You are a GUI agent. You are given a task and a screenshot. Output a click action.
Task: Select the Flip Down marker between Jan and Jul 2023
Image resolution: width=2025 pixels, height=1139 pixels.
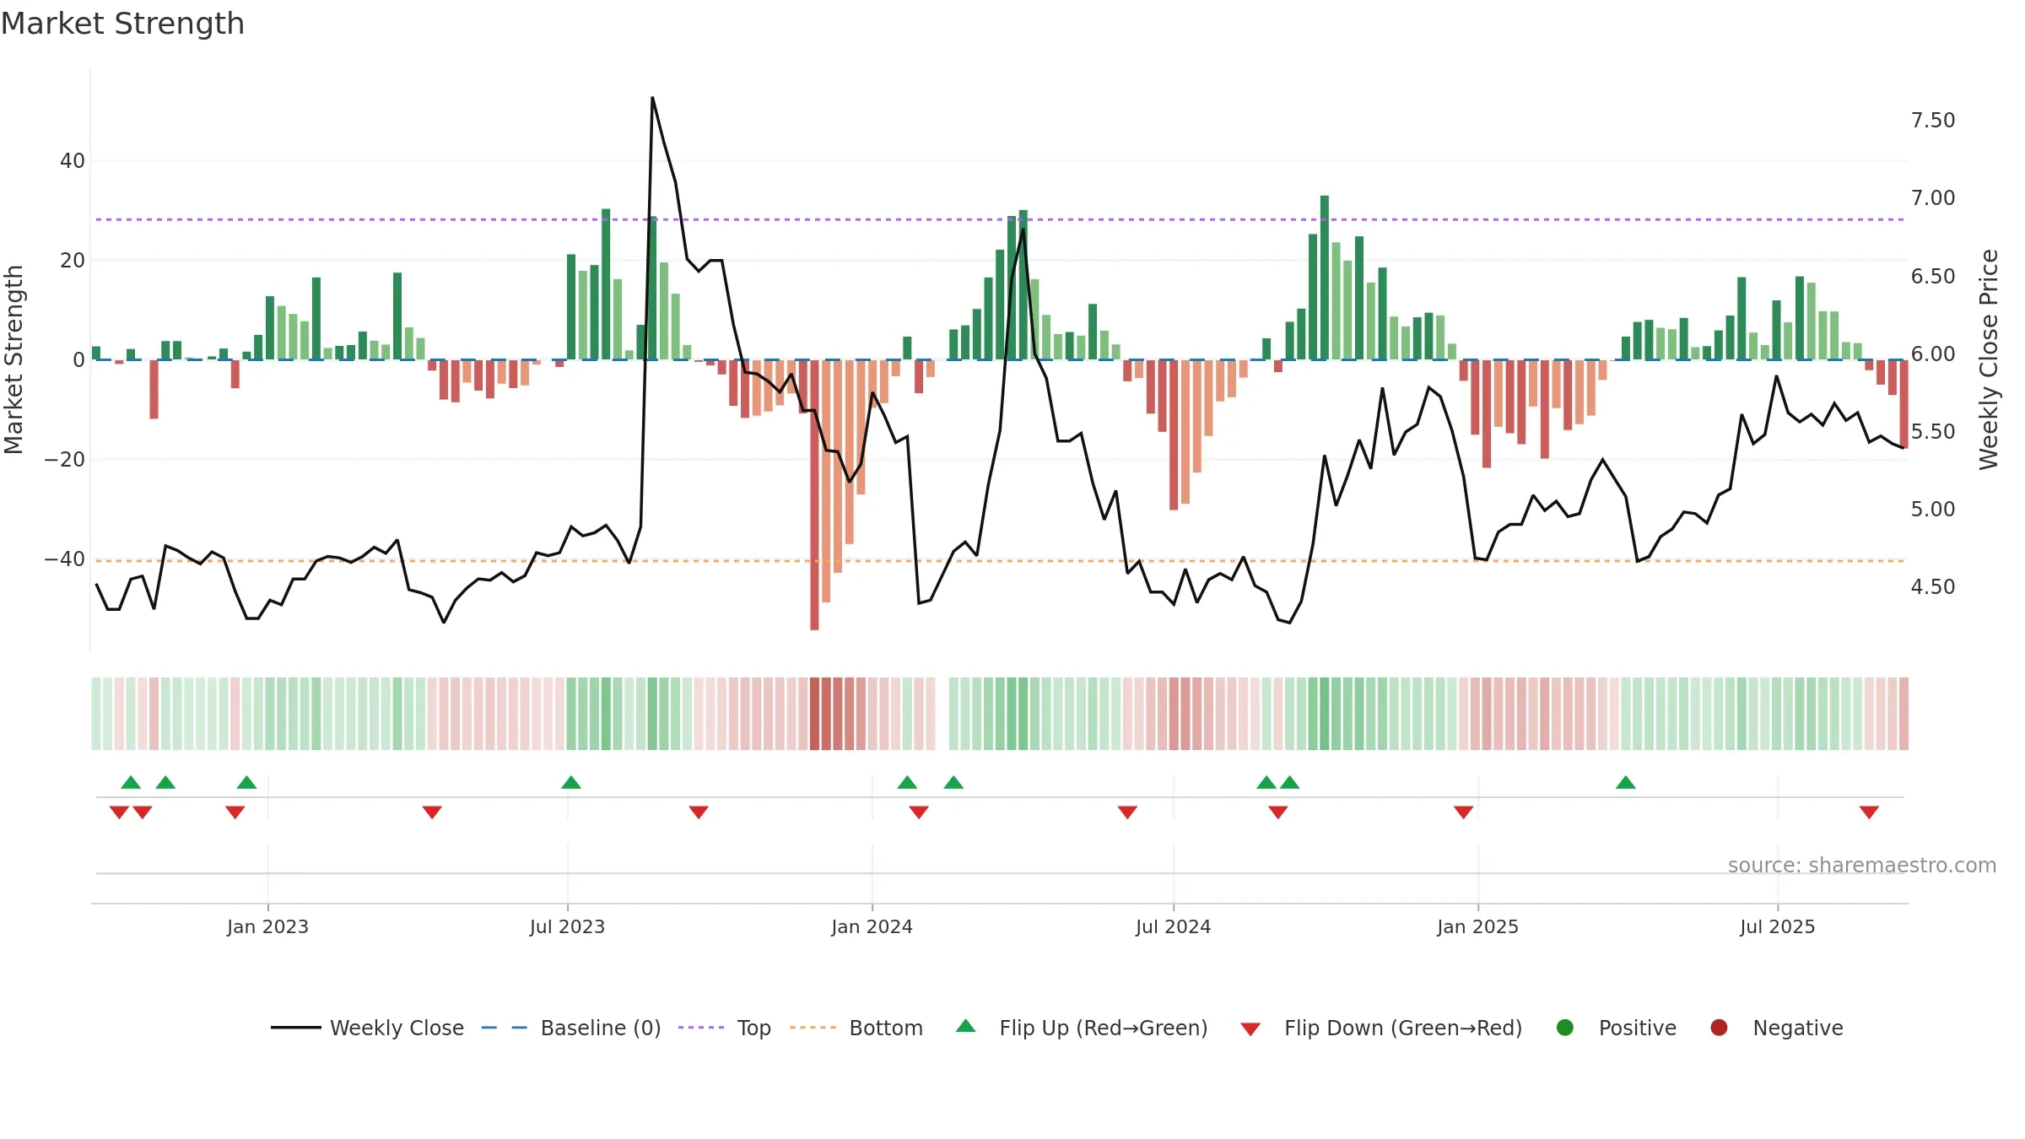point(432,812)
